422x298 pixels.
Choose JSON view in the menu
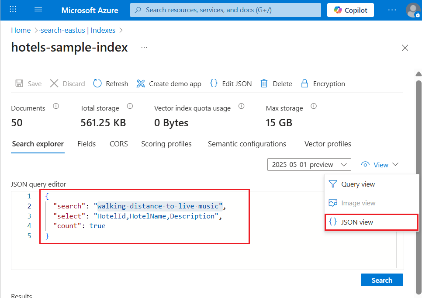357,222
